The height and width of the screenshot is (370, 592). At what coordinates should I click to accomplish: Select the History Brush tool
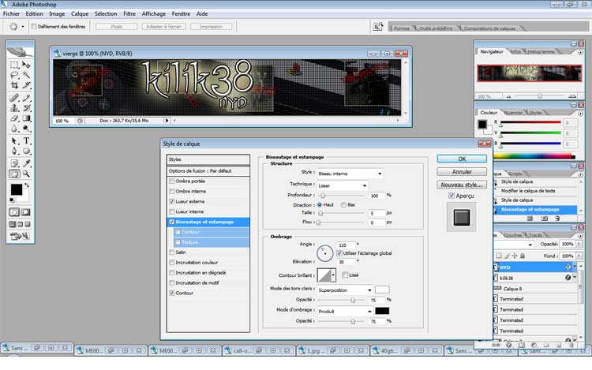pos(26,108)
